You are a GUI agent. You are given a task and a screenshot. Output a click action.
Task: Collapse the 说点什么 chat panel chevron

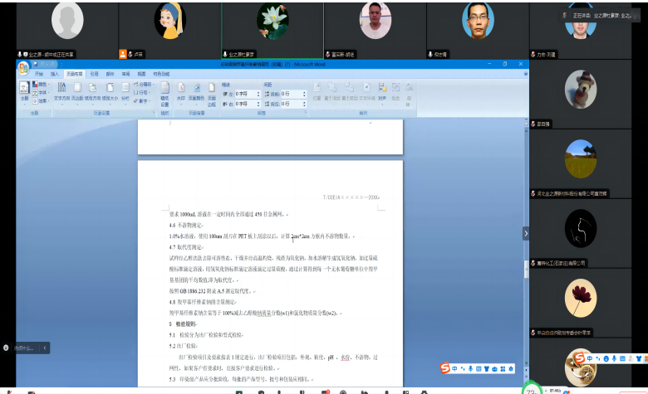click(x=45, y=348)
